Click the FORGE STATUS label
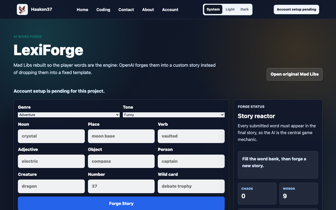Viewport: 336px width, 210px height. point(251,106)
